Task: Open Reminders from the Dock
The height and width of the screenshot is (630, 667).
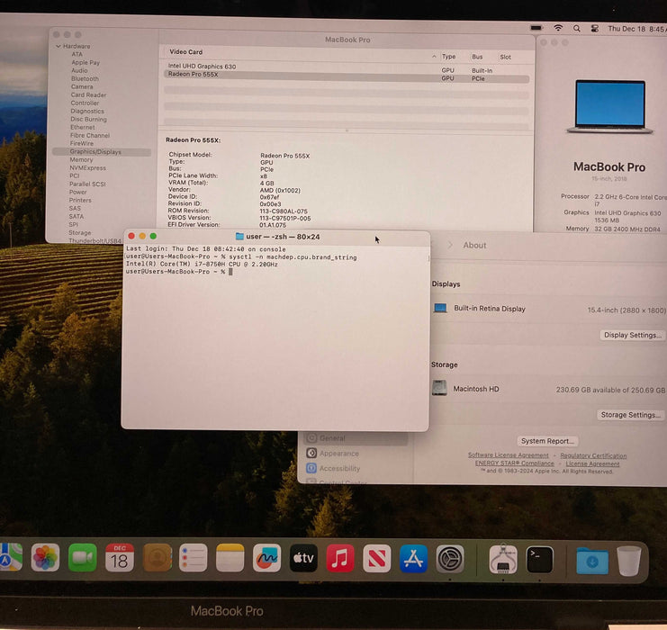Action: (x=194, y=557)
